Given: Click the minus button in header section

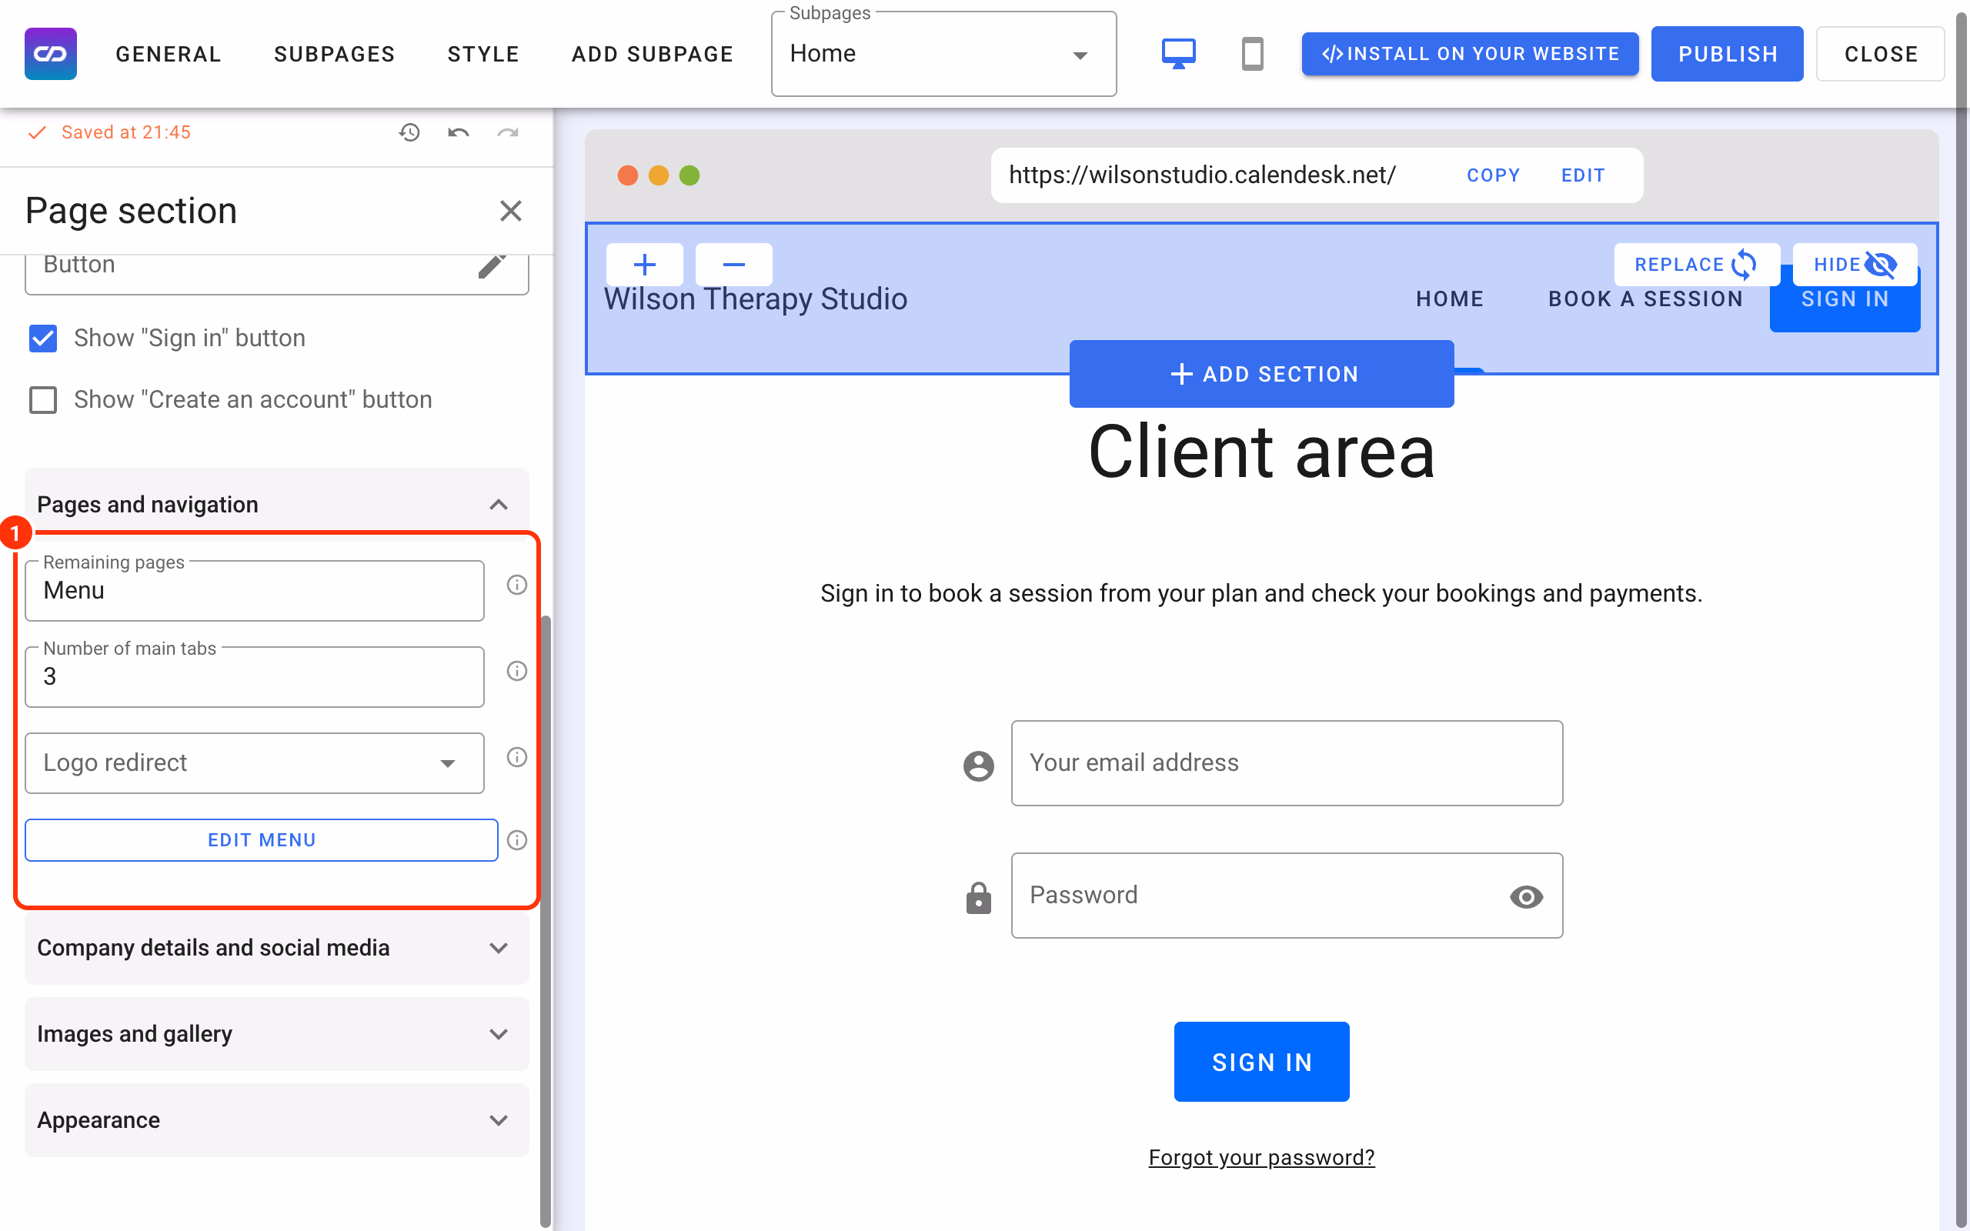Looking at the screenshot, I should click(733, 265).
